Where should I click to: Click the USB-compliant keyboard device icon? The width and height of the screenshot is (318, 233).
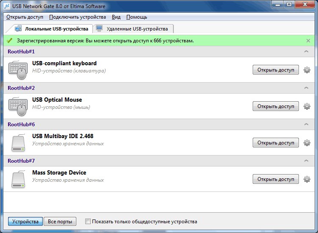click(x=18, y=70)
